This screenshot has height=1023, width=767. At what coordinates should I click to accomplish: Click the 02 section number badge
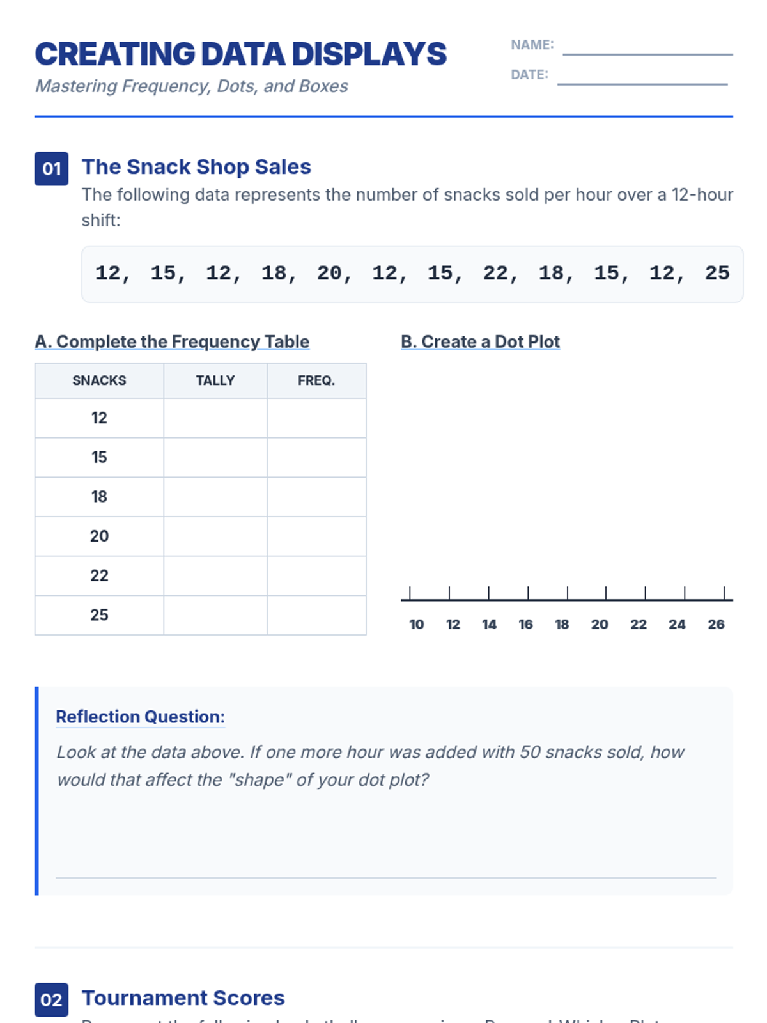pyautogui.click(x=51, y=999)
